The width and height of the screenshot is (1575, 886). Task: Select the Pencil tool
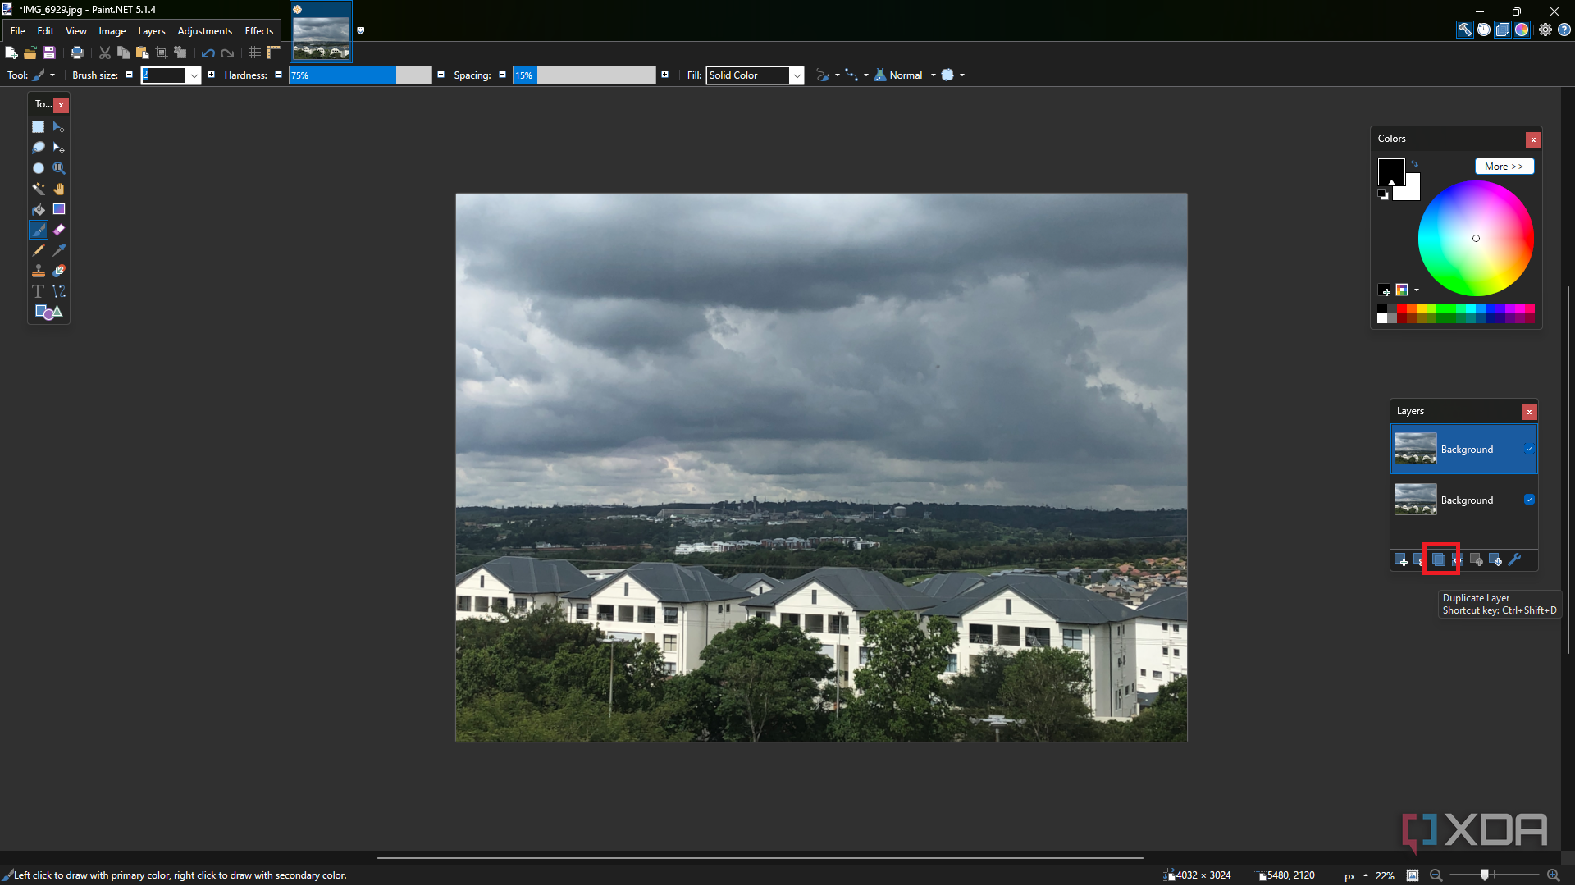(39, 250)
